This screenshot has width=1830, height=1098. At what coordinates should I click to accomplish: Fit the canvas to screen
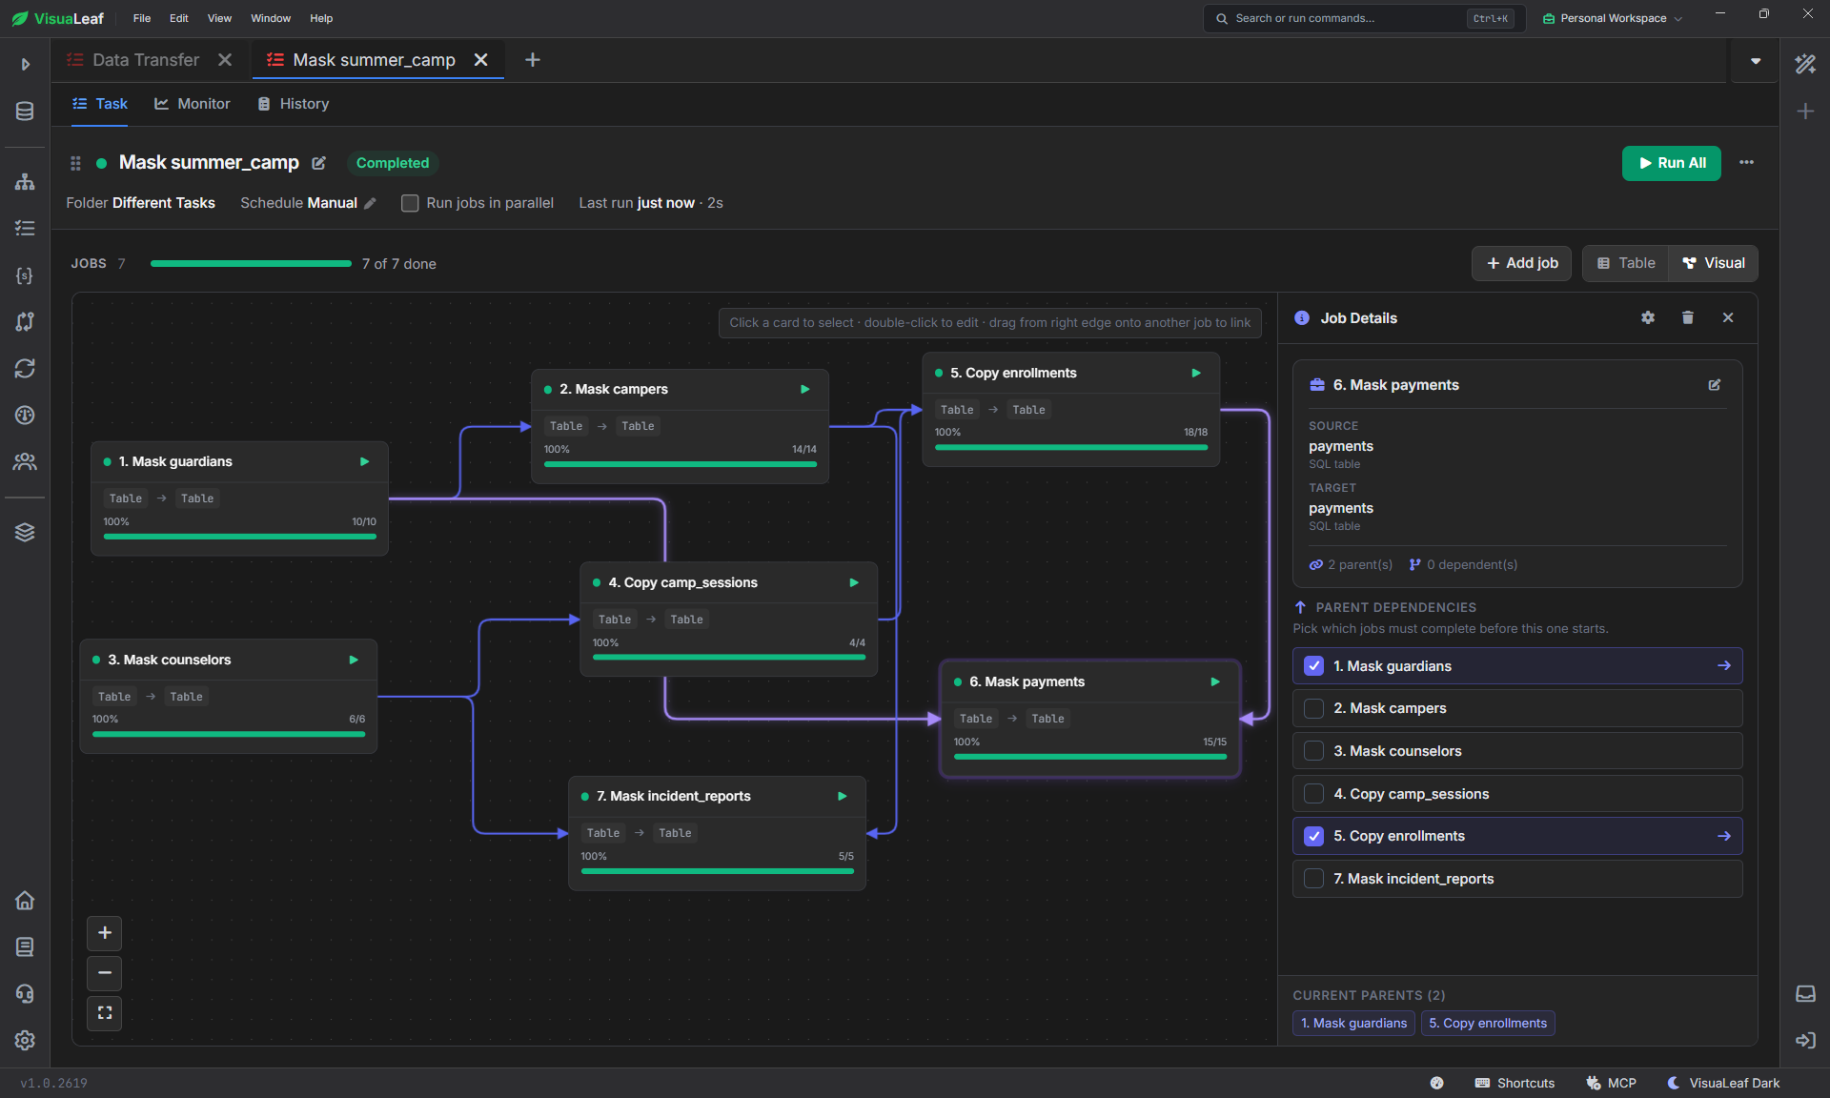(x=105, y=1012)
